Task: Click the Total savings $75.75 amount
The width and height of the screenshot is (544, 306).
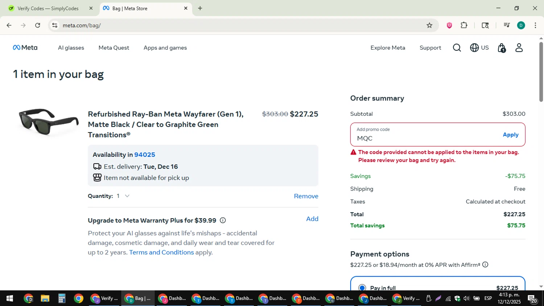Action: (x=516, y=225)
